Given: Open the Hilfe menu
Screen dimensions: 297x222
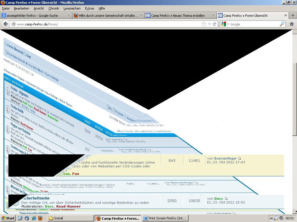Looking at the screenshot, I should click(102, 8).
